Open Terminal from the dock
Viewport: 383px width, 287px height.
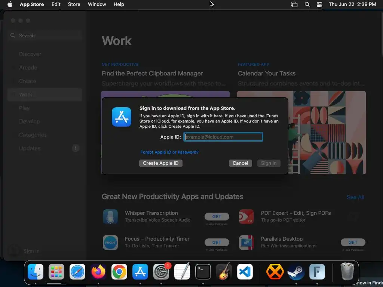click(203, 272)
